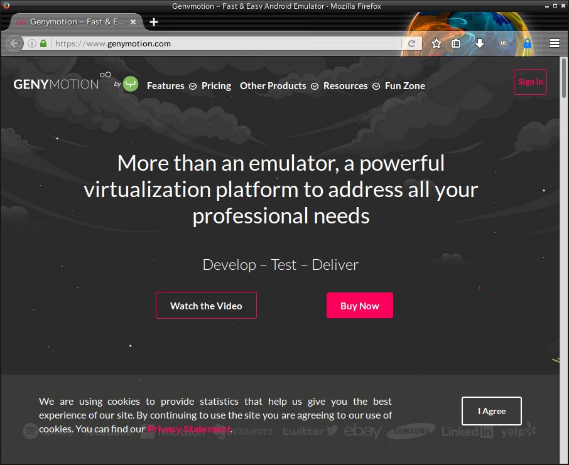This screenshot has width=569, height=465.
Task: Open the Resources menu
Action: (x=345, y=86)
